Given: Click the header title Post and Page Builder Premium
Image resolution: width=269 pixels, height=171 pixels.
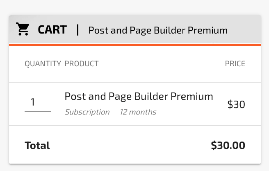Looking at the screenshot, I should click(158, 30).
